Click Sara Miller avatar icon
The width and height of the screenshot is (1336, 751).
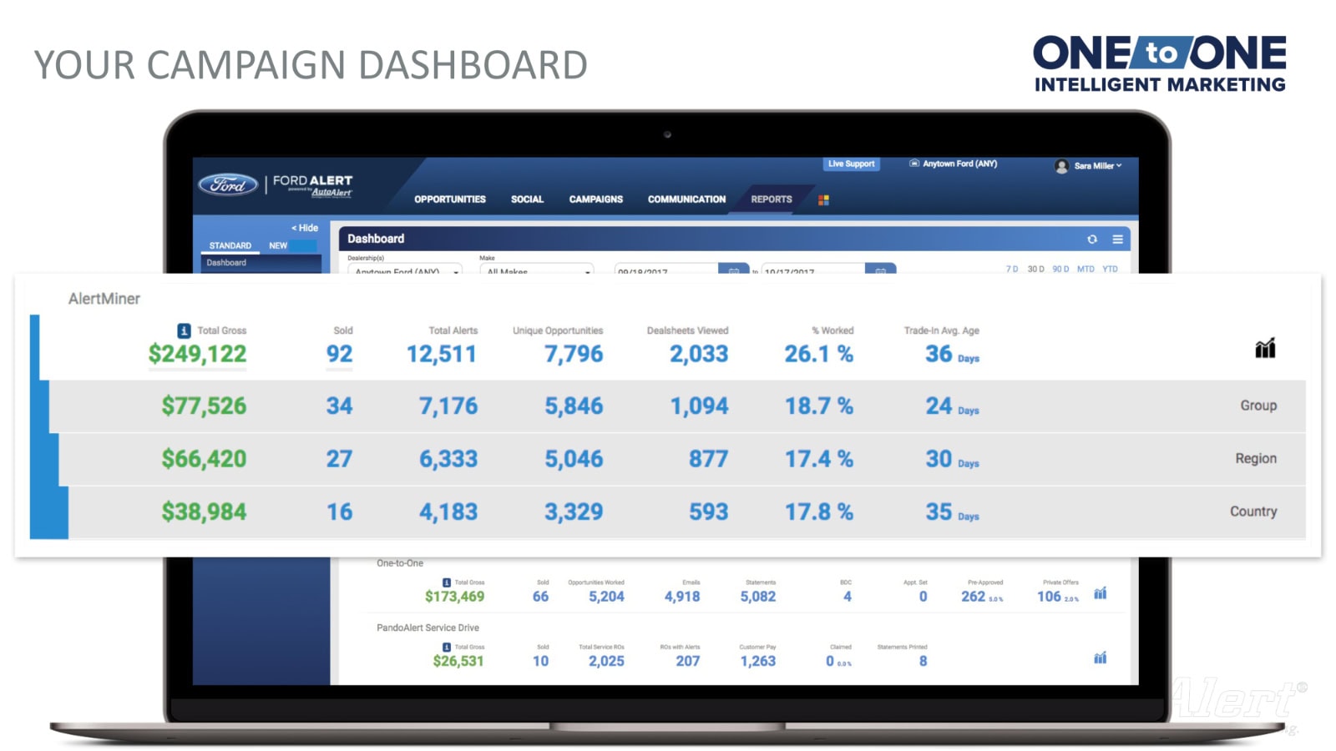point(1062,166)
